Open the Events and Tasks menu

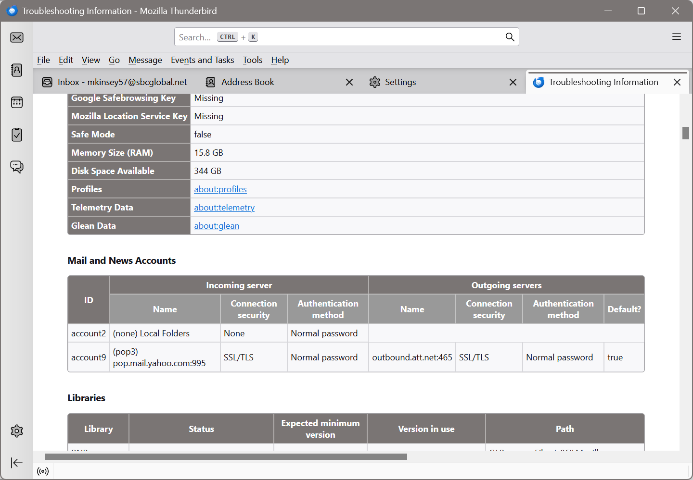point(202,60)
